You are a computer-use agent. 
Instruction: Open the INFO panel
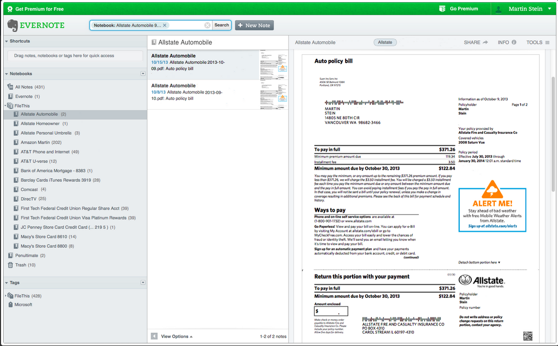point(507,42)
